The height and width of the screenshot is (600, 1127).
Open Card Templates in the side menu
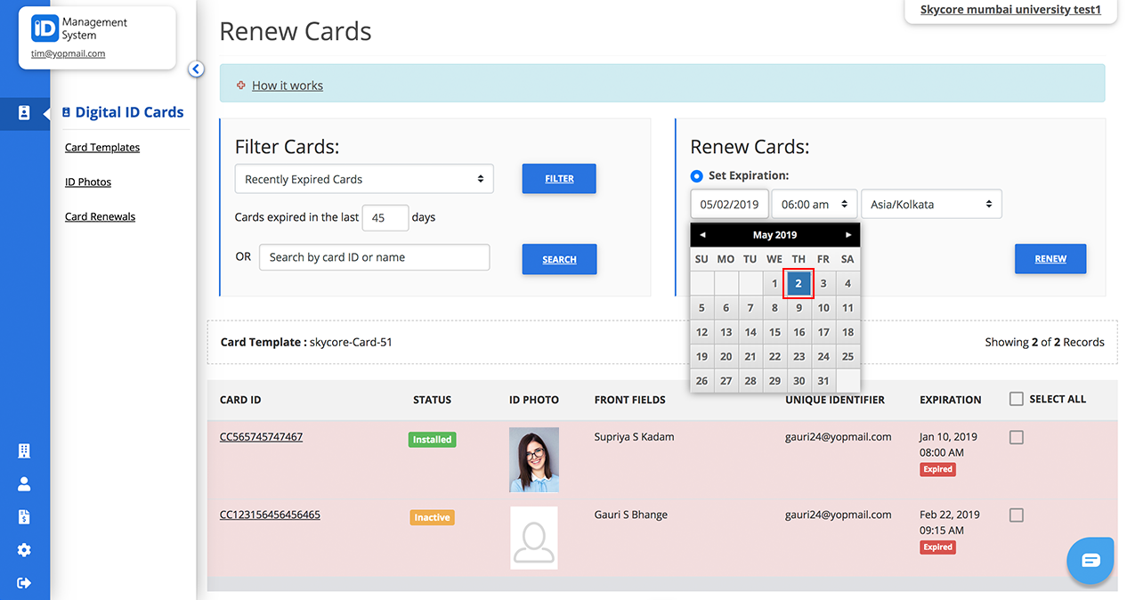(x=102, y=148)
